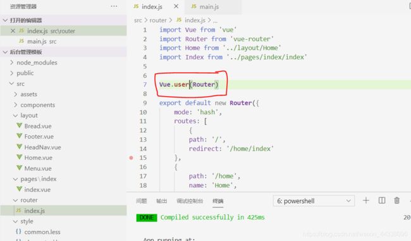This screenshot has width=411, height=241.
Task: Select index.js under router folder
Action: [63, 211]
